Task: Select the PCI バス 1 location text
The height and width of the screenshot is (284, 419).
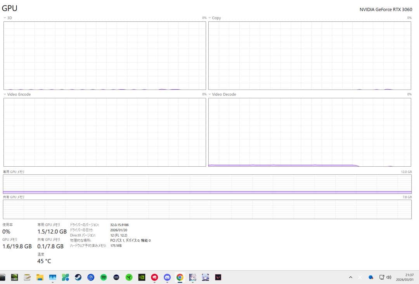Action: tap(130, 240)
